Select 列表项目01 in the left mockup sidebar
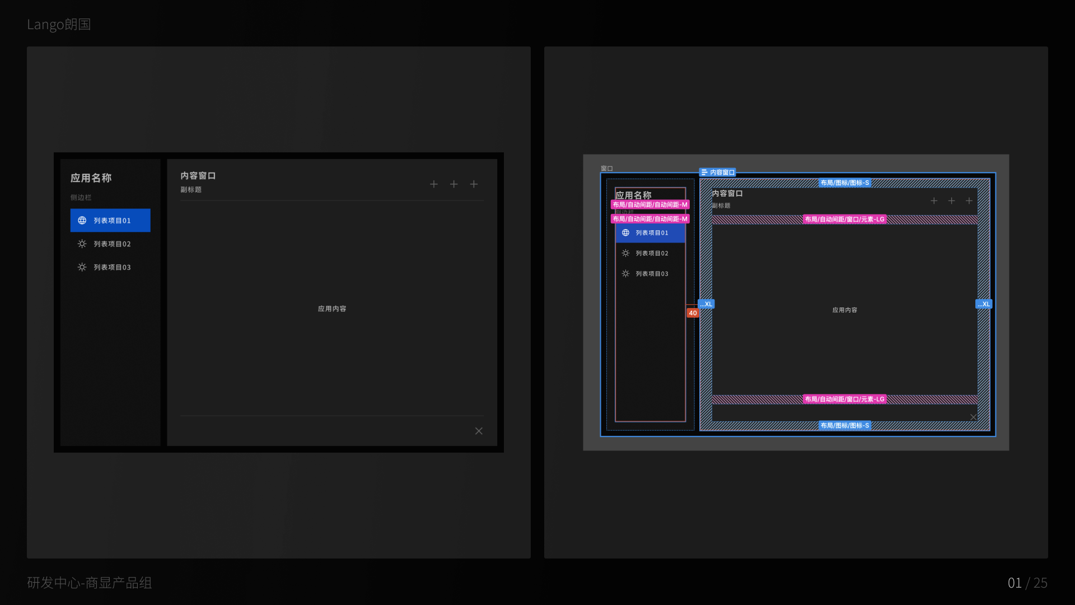 [111, 220]
